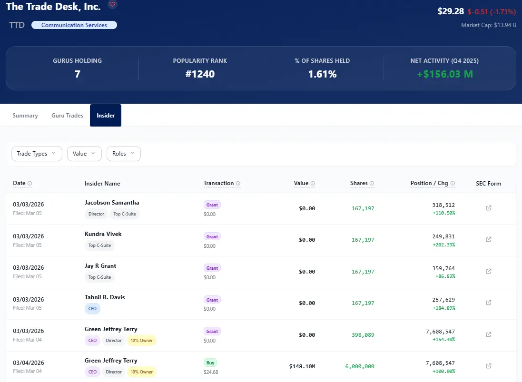522x382 pixels.
Task: Show info icon beside Value column header
Action: coord(313,183)
